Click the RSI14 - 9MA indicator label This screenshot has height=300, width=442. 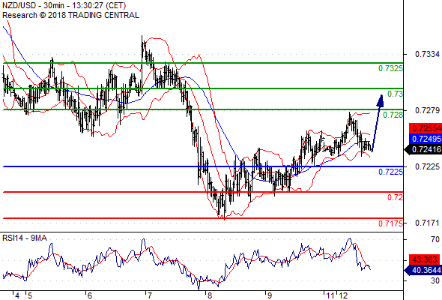[25, 238]
